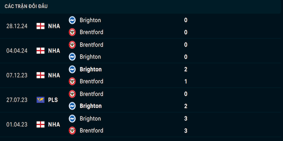Click Brighton score 3 in 01.04.23 match
The image size is (283, 141).
186,118
